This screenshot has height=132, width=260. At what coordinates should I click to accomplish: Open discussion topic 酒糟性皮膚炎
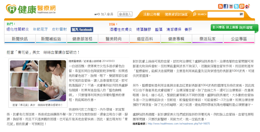coord(121,30)
